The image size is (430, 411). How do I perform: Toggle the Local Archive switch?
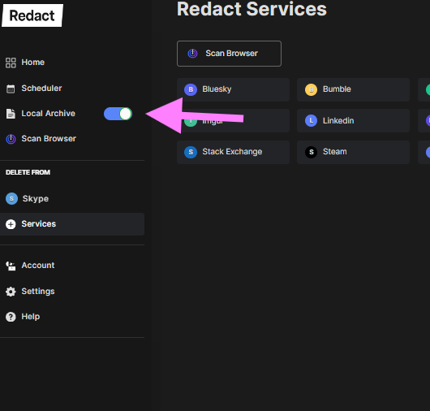[118, 114]
